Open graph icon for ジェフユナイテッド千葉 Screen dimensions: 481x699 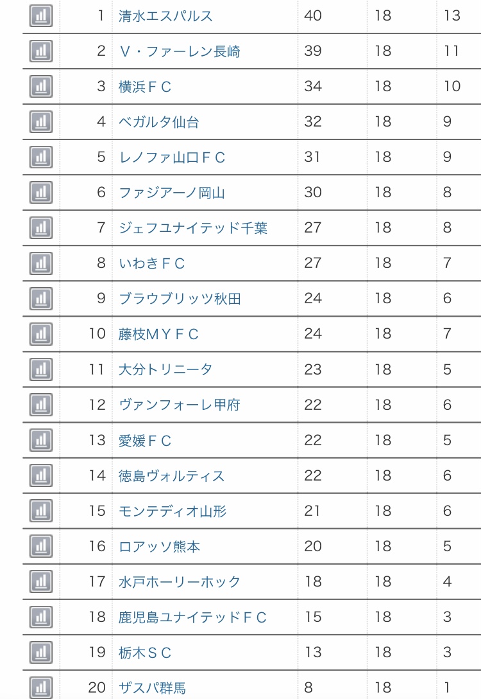[x=41, y=228]
